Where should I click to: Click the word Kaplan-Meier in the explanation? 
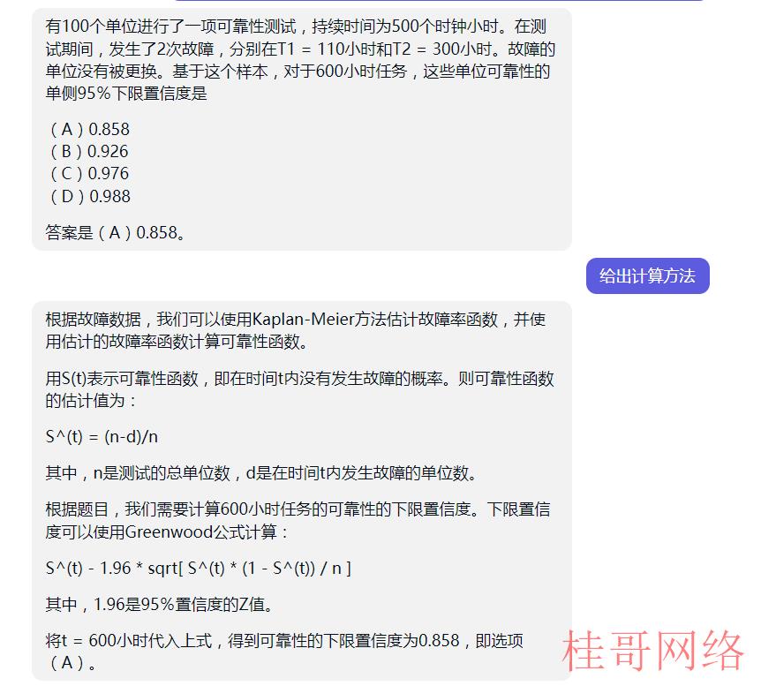304,320
